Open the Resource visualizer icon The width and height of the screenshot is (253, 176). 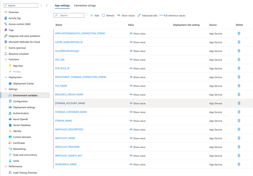click(6, 54)
